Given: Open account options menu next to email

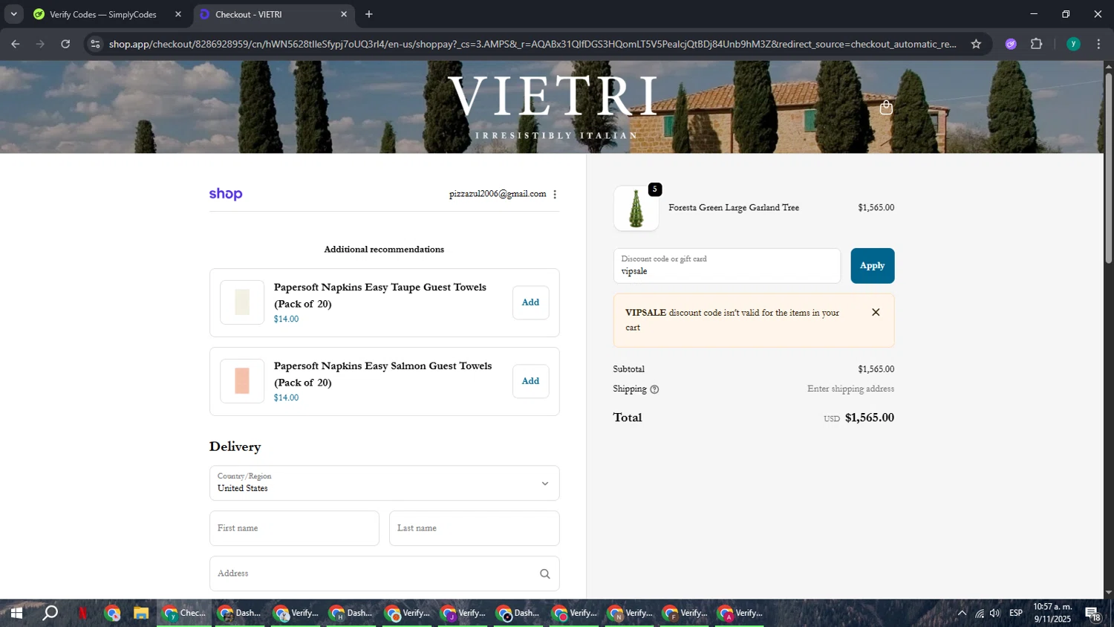Looking at the screenshot, I should (555, 194).
